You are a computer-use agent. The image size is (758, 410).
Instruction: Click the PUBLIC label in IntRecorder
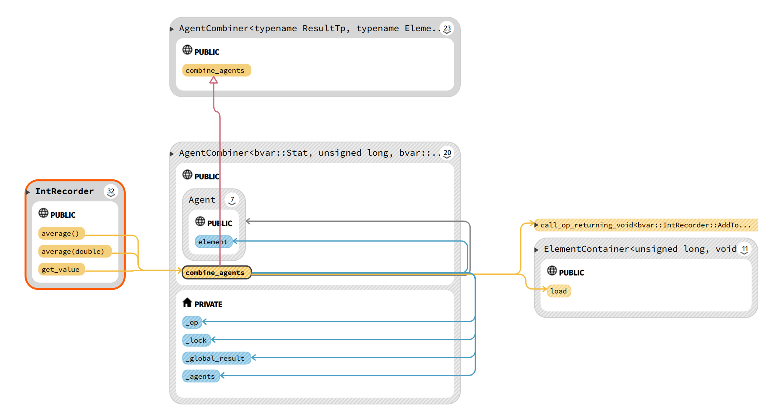(x=63, y=215)
